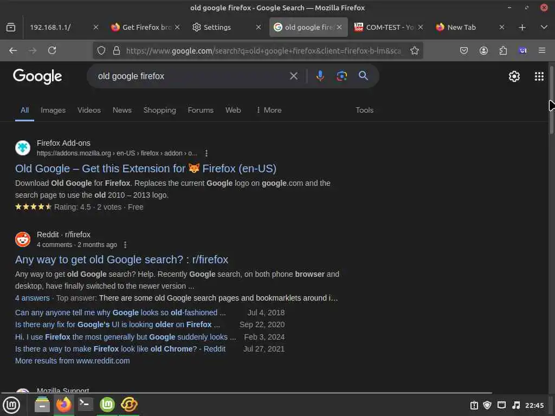
Task: Click the purple extension icon in toolbar
Action: (x=522, y=50)
